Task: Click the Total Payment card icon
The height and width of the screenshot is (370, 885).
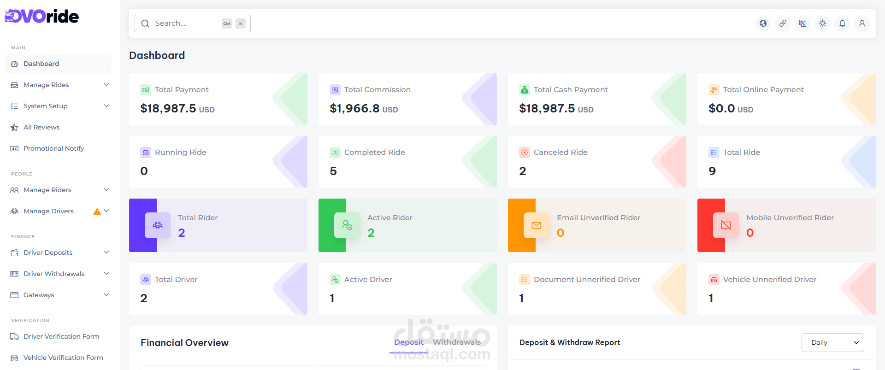Action: tap(146, 90)
